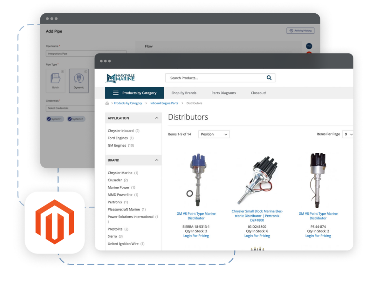Open the Closeout! menu item
The height and width of the screenshot is (284, 370).
258,92
